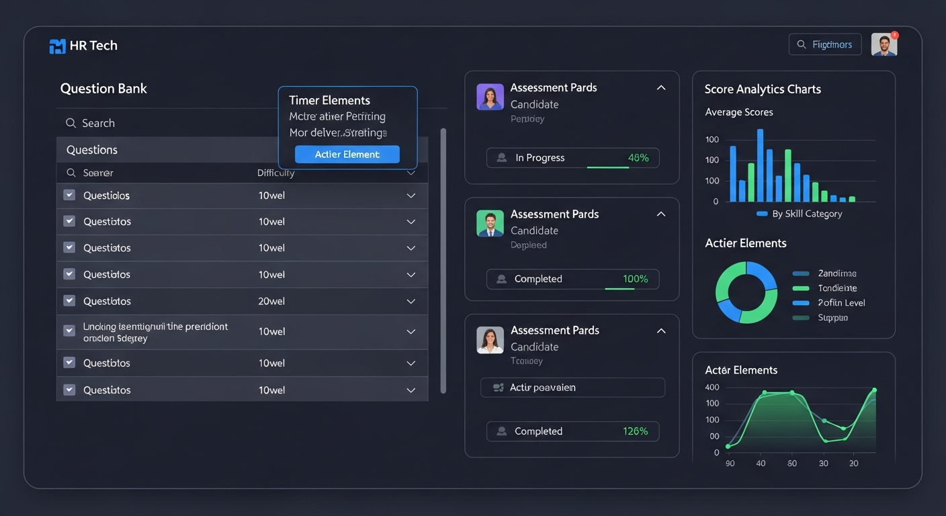Toggle checkbox for the Unoking isemtignuil question

pyautogui.click(x=69, y=331)
